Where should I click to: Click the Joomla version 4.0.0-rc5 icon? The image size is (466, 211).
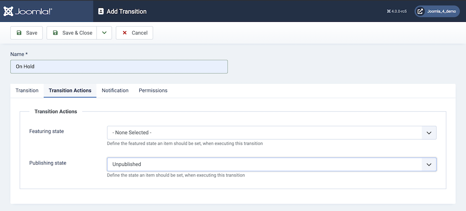389,11
